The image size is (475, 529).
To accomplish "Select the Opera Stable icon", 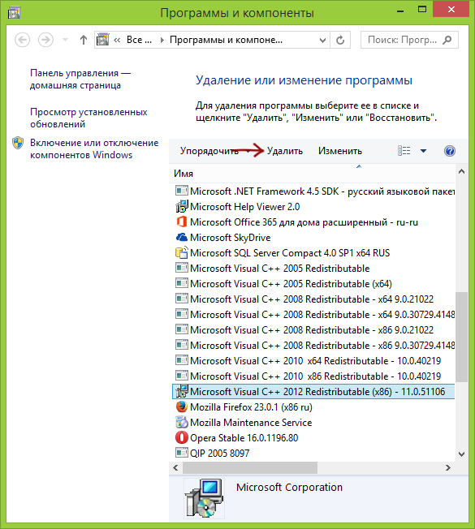I will [x=182, y=437].
